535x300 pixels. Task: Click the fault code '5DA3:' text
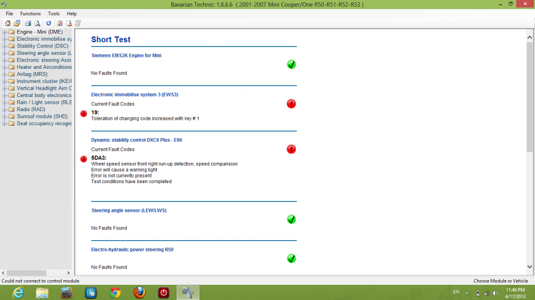pos(99,158)
